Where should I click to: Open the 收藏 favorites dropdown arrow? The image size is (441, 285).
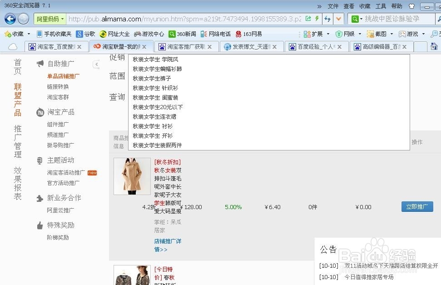28,34
